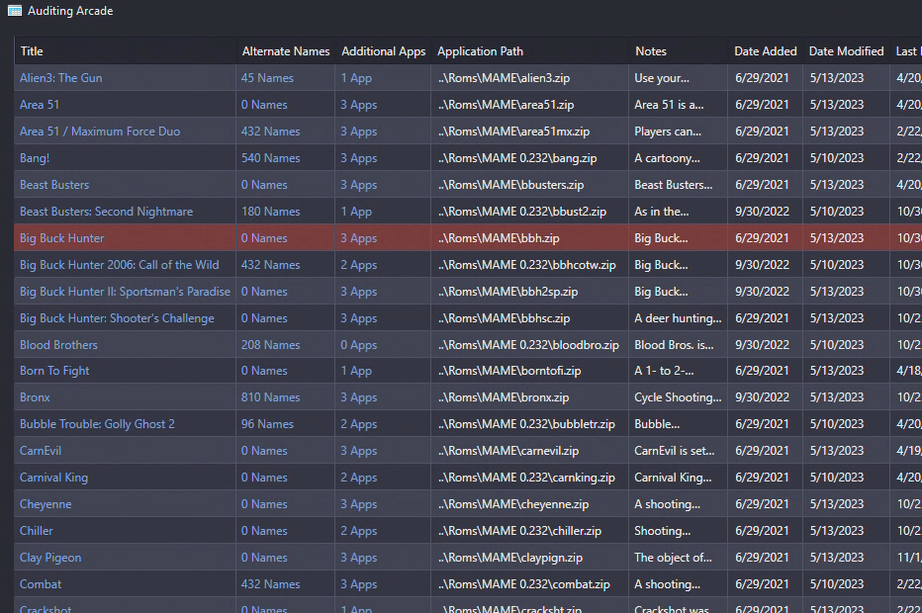Viewport: 922px width, 613px height.
Task: Select the "A cartoony..." notes cell
Action: (x=667, y=158)
